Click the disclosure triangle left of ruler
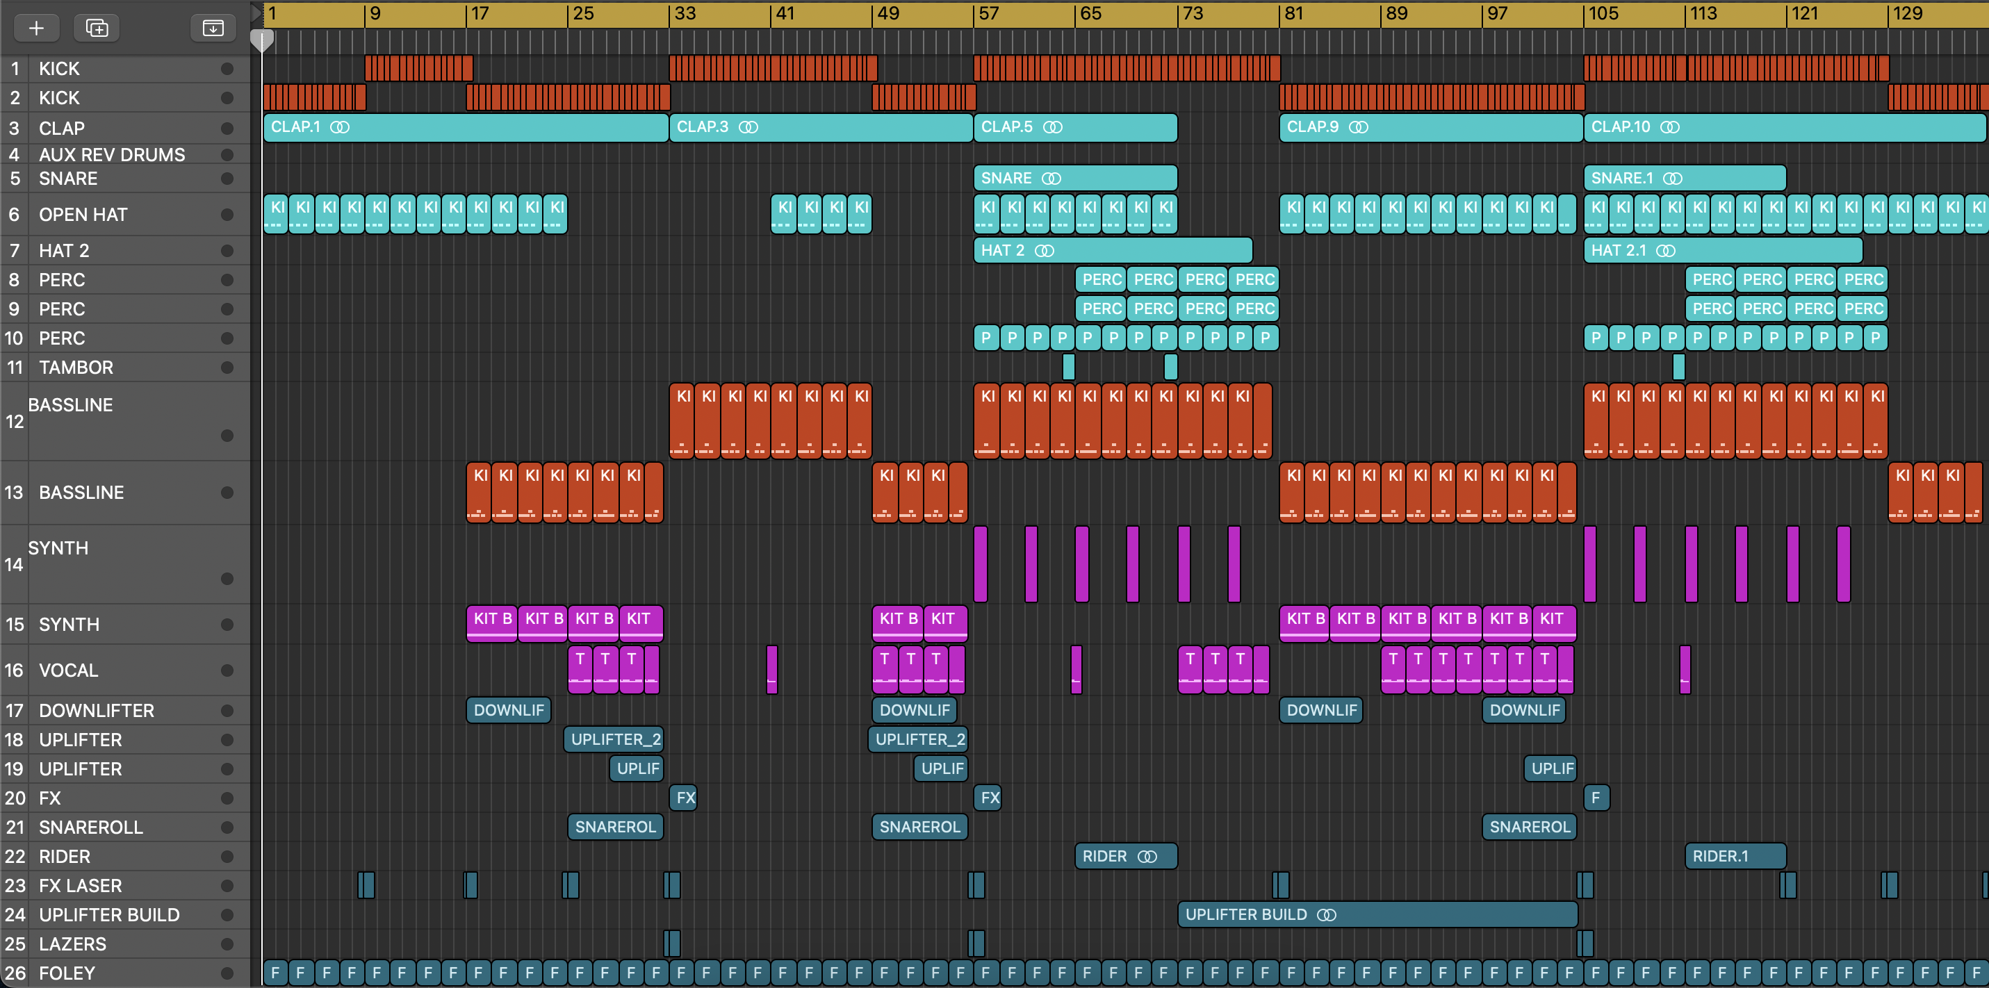 (256, 13)
